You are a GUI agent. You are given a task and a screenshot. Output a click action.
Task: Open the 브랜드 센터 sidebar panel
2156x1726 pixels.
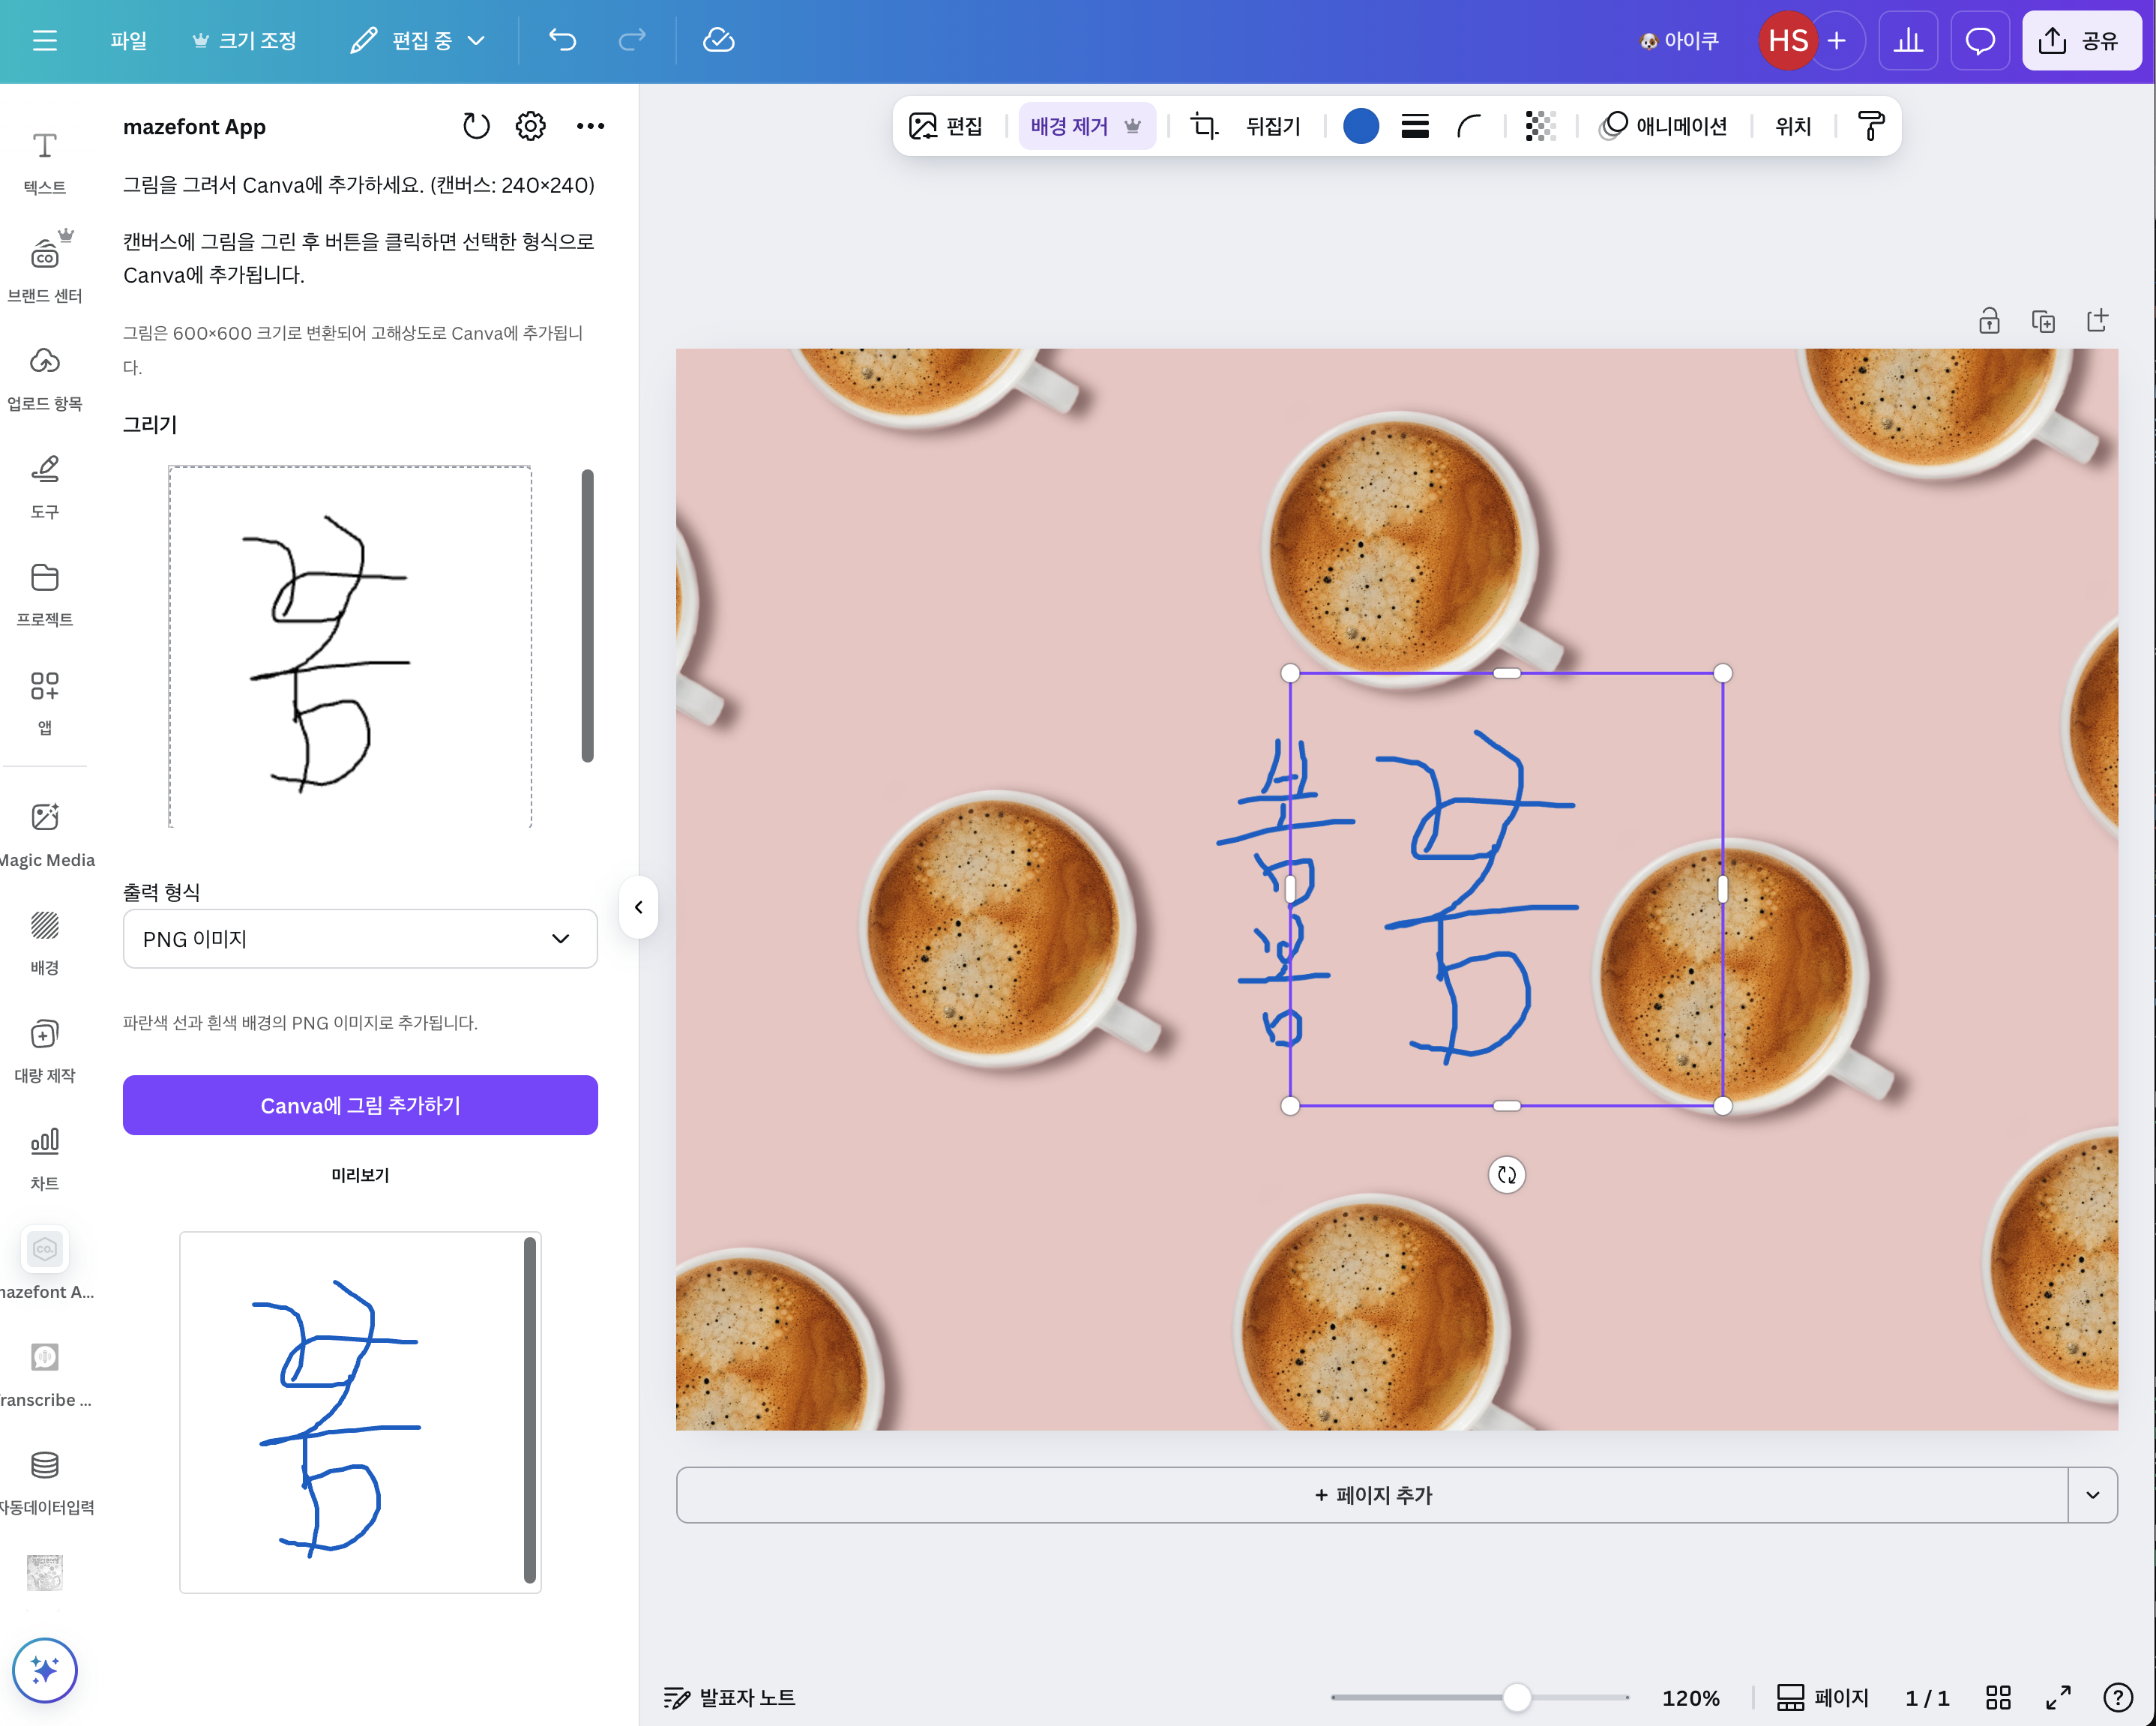pyautogui.click(x=44, y=268)
